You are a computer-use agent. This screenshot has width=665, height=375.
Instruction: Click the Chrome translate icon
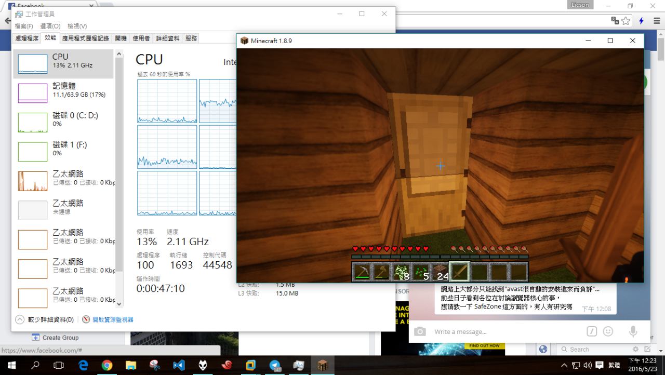pyautogui.click(x=615, y=21)
